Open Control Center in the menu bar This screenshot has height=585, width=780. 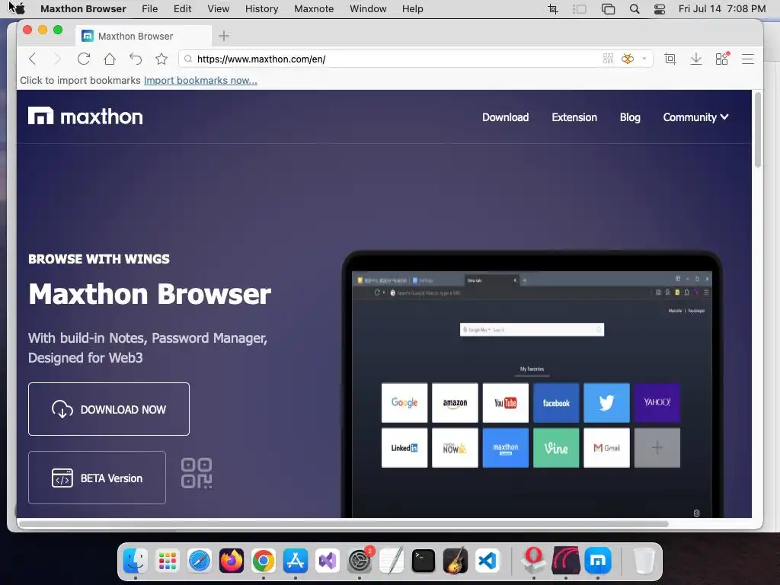coord(660,9)
